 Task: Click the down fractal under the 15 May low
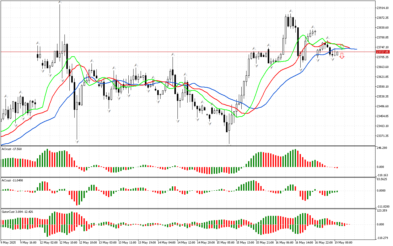(229, 145)
